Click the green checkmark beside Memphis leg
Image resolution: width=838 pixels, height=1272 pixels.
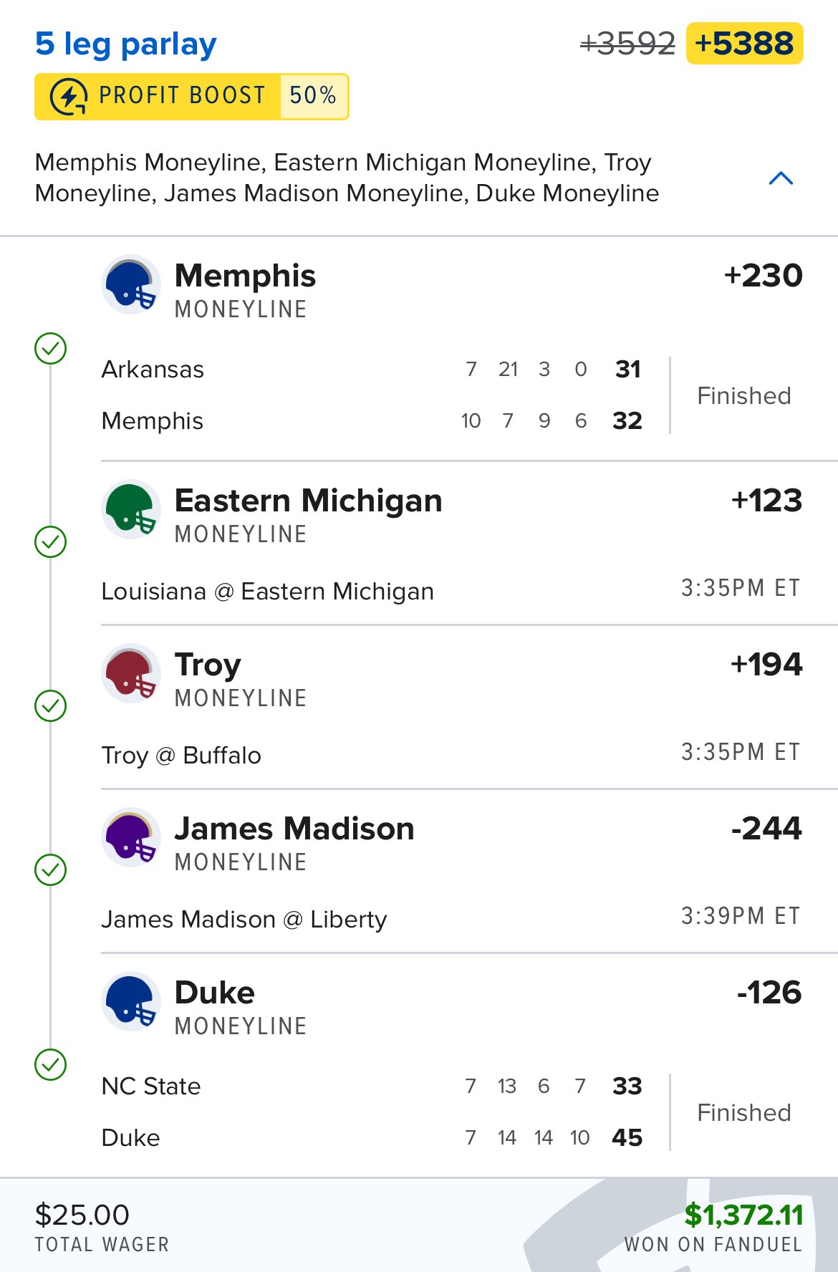[x=51, y=349]
